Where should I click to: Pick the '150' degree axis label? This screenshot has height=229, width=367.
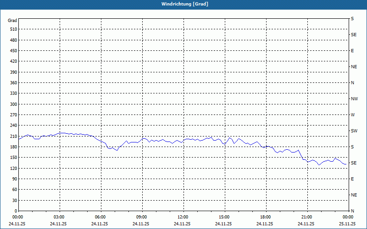pos(14,158)
